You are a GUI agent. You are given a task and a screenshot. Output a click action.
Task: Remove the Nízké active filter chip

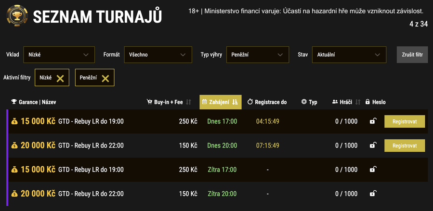[x=60, y=78]
